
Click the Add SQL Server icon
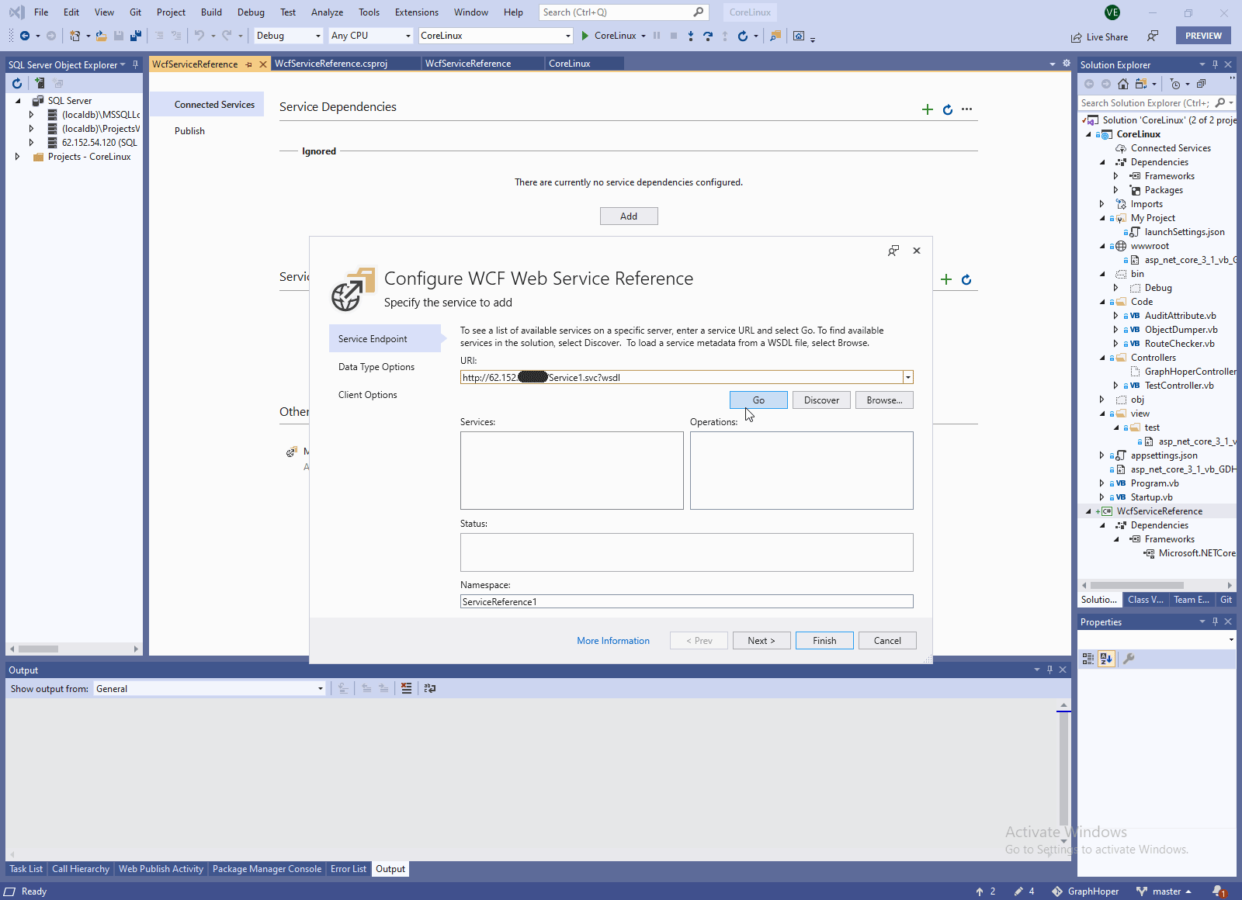pyautogui.click(x=39, y=83)
